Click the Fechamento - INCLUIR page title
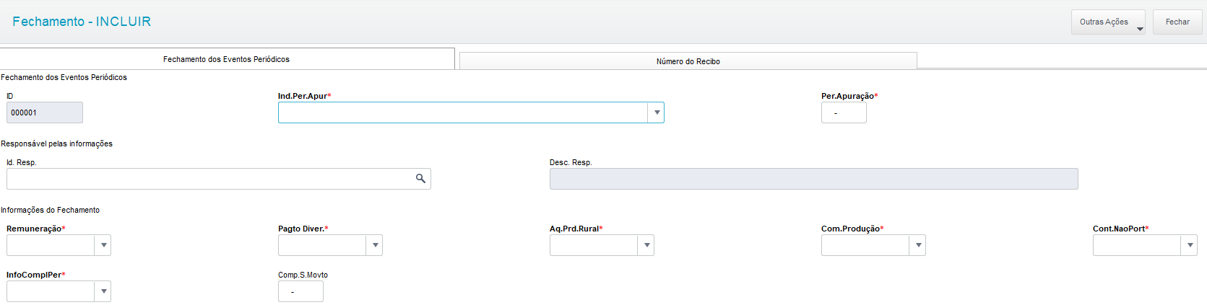The width and height of the screenshot is (1207, 305). click(82, 22)
